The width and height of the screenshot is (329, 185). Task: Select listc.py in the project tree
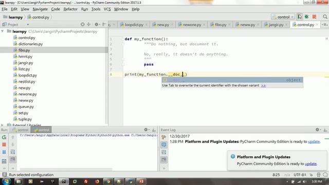tap(24, 69)
